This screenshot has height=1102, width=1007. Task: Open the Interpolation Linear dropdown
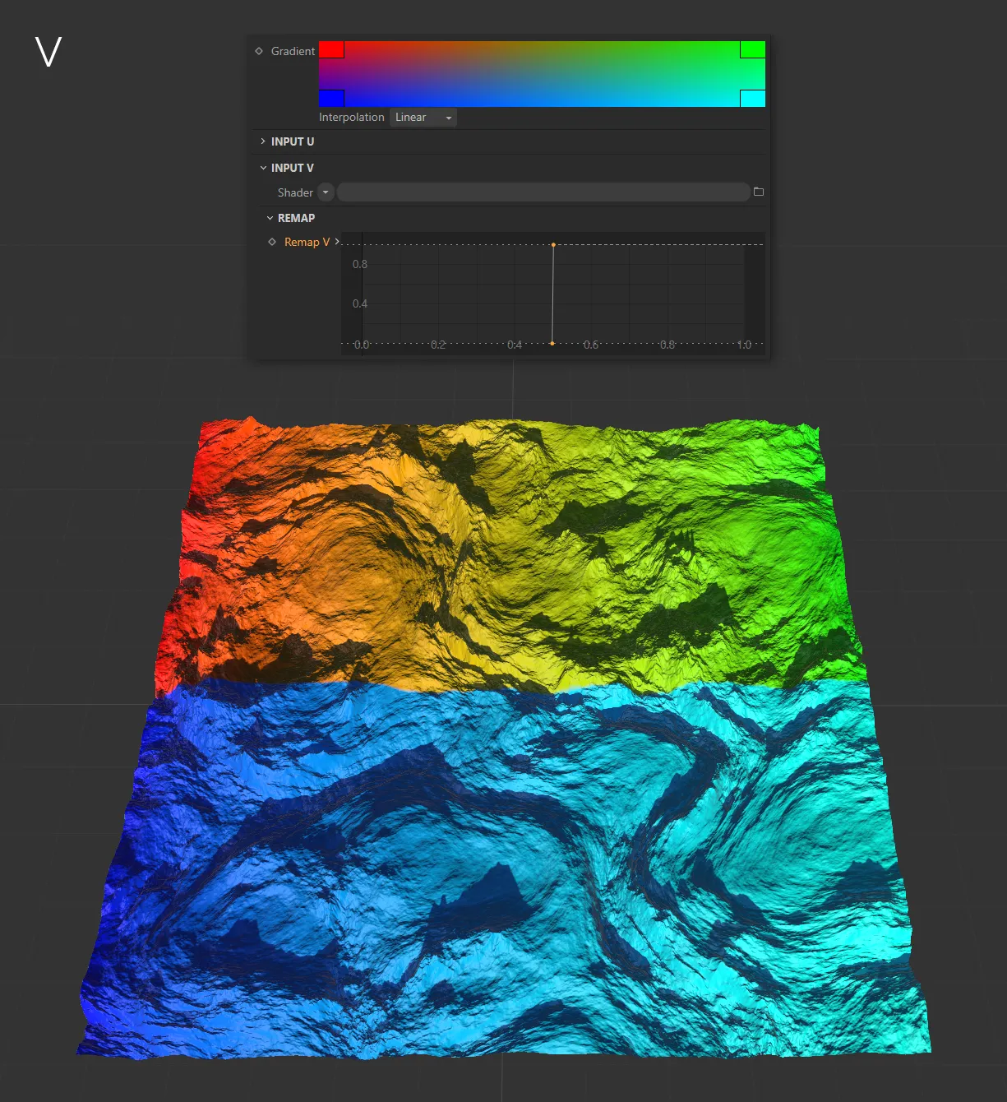click(423, 118)
